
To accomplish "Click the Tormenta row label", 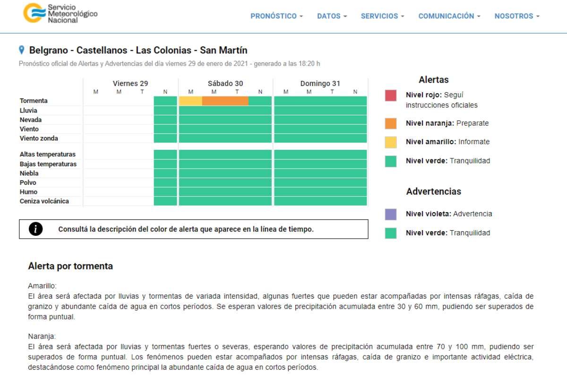I will pos(34,101).
